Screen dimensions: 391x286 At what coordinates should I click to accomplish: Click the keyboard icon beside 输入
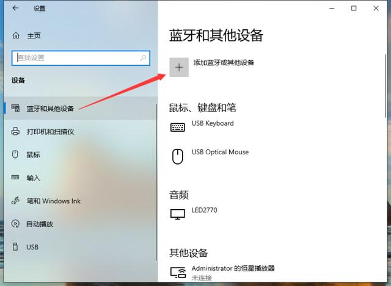(x=15, y=177)
